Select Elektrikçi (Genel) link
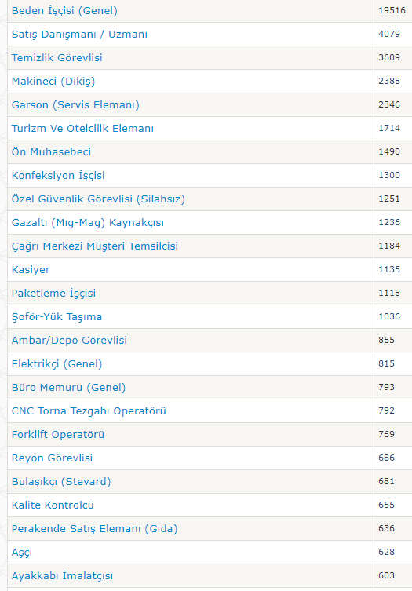 (57, 363)
